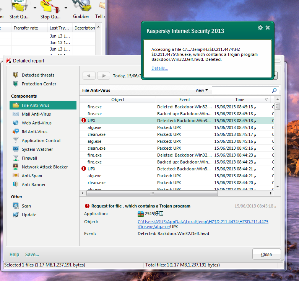Image resolution: width=299 pixels, height=281 pixels.
Task: Sort by the Object column header
Action: 118,100
